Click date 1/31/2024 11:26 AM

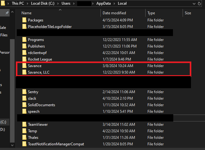pos(119,138)
